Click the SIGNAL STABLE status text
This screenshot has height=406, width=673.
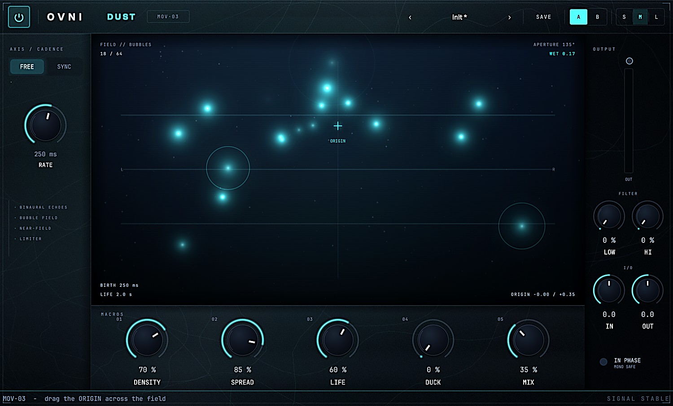point(638,399)
